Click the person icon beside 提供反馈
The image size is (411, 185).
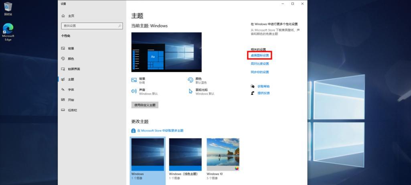tap(253, 93)
